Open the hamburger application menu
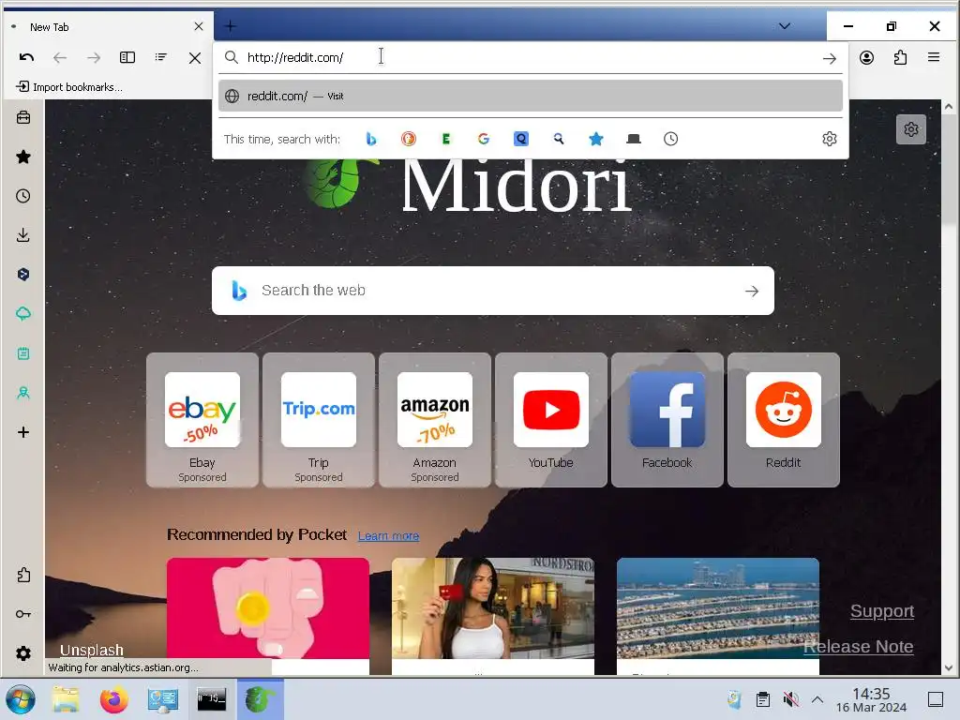 pyautogui.click(x=934, y=57)
